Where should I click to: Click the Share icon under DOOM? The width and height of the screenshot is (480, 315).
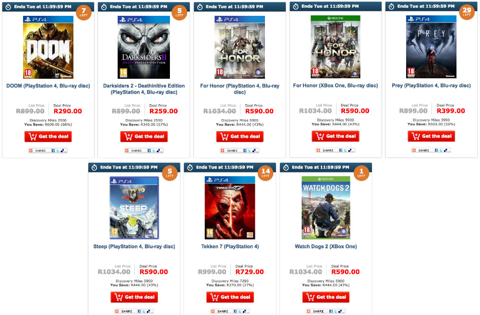31,151
